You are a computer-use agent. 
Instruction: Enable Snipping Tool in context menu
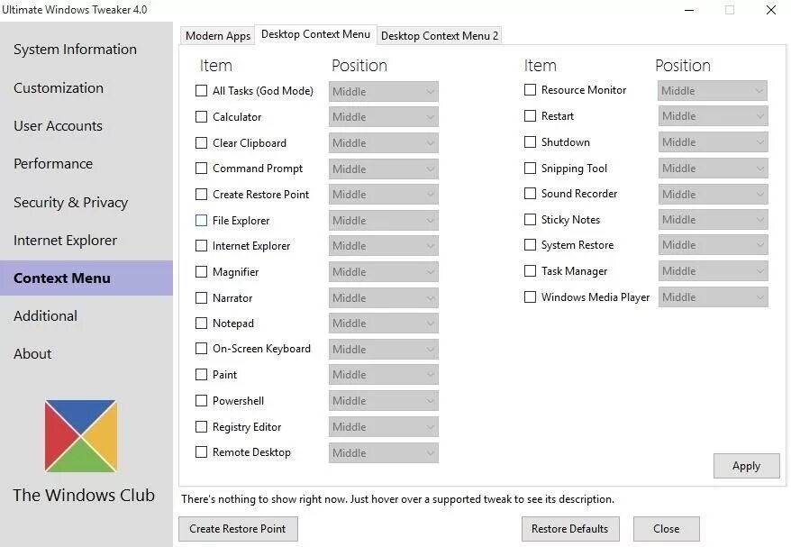[531, 168]
